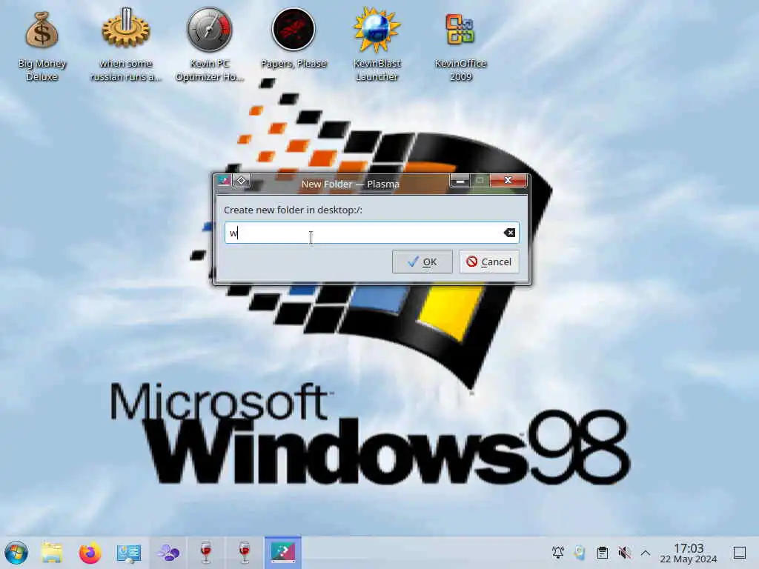
Task: Launch Firefox from the taskbar
Action: click(90, 553)
